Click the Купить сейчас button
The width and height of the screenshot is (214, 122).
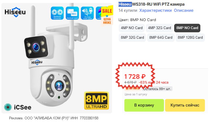coord(185,105)
